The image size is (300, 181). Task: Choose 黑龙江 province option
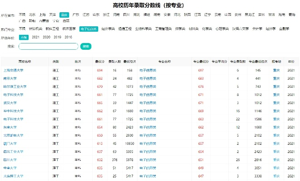coord(250,14)
